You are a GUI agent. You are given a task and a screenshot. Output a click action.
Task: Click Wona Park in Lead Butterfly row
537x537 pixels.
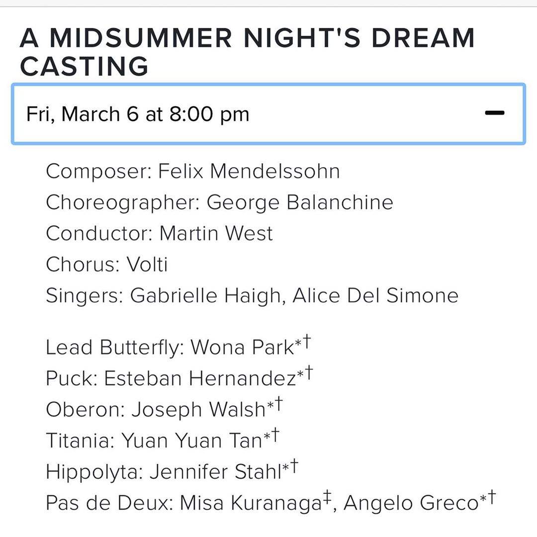pos(242,348)
